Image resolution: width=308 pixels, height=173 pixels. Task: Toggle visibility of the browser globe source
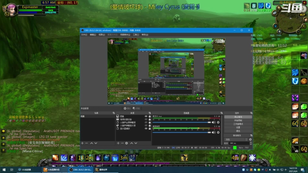click(146, 125)
